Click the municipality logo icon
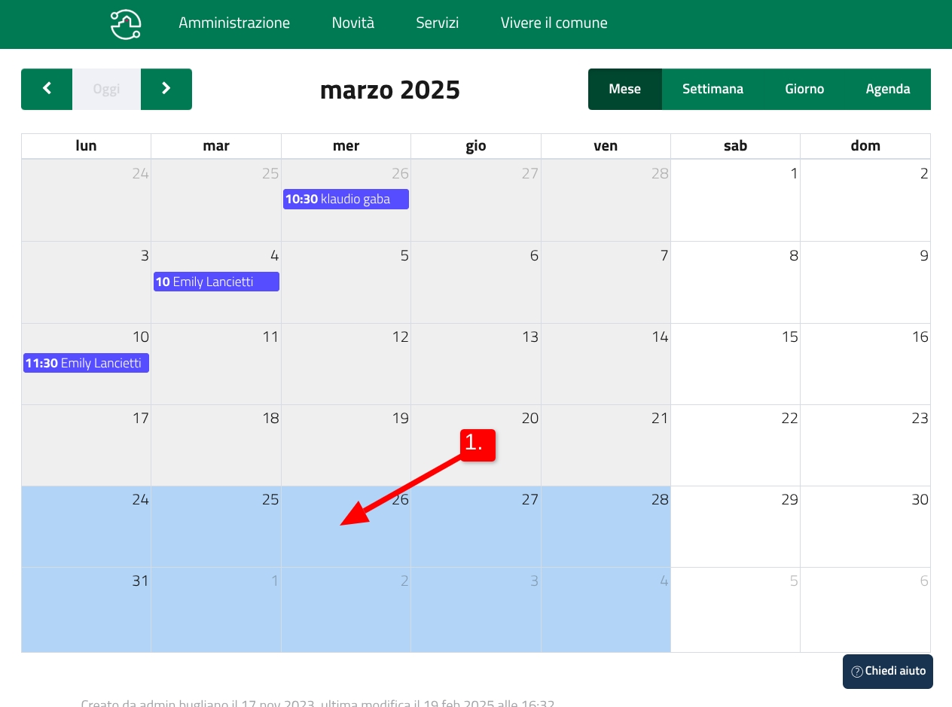The height and width of the screenshot is (707, 952). coord(125,24)
